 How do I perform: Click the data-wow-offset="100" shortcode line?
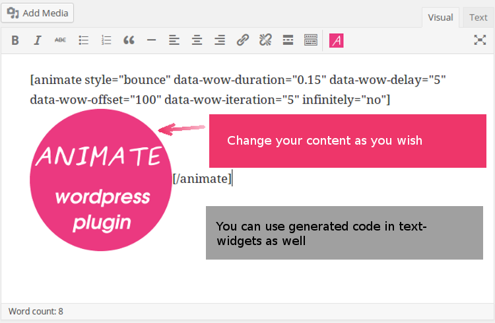point(210,100)
